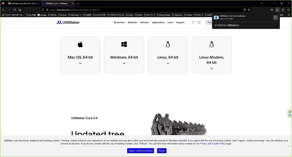Open the Learn menu
Screen dimensions: 292x157
tap(170, 22)
